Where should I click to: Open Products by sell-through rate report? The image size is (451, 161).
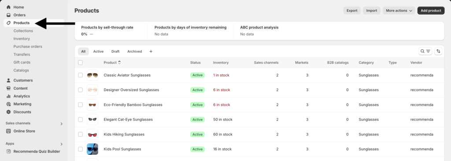tap(107, 28)
